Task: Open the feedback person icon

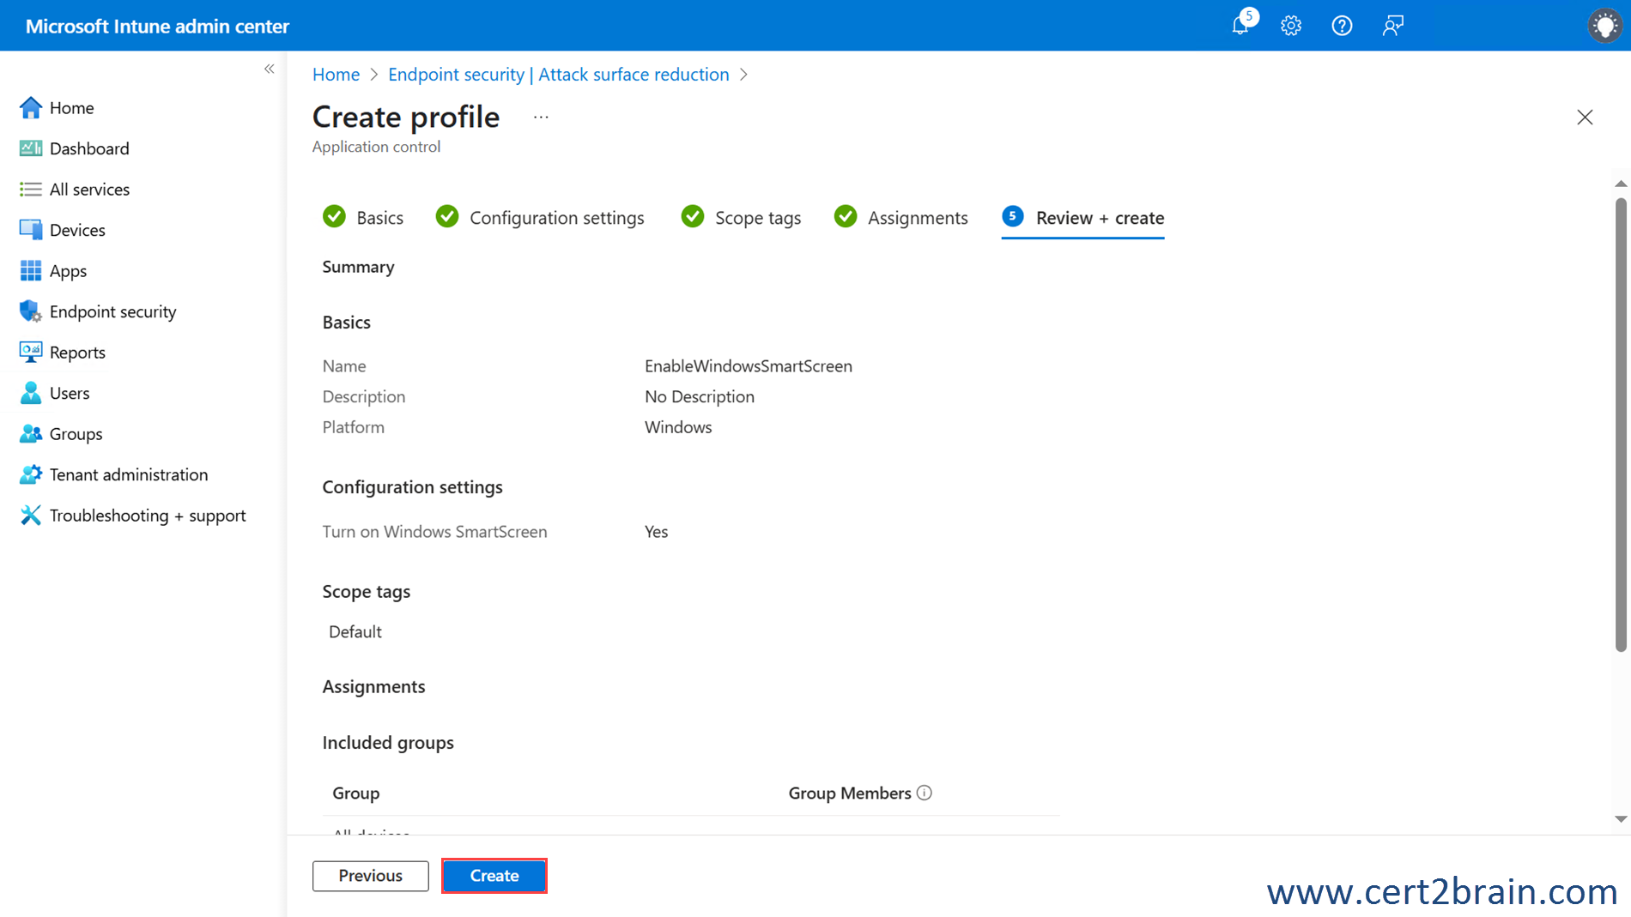Action: tap(1392, 26)
